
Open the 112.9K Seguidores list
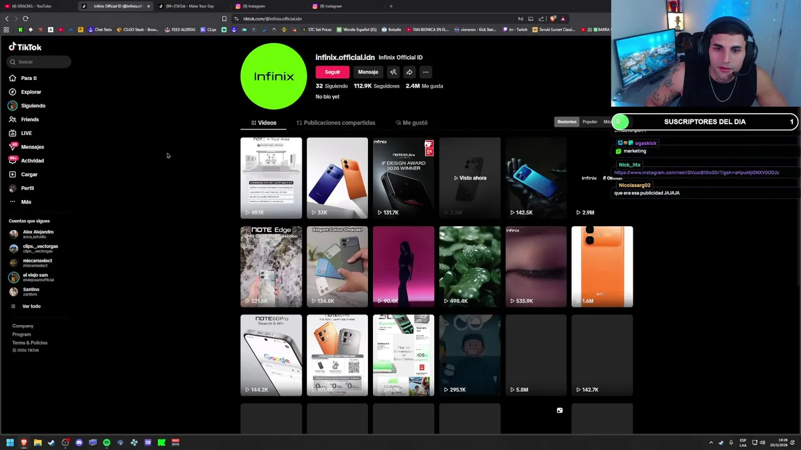click(376, 86)
